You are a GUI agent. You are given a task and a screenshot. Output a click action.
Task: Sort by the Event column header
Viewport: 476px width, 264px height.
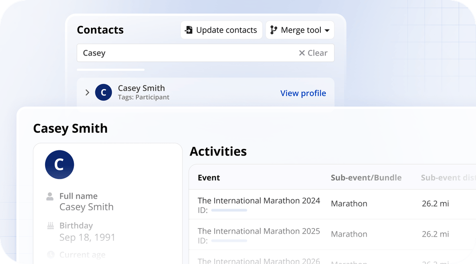209,178
